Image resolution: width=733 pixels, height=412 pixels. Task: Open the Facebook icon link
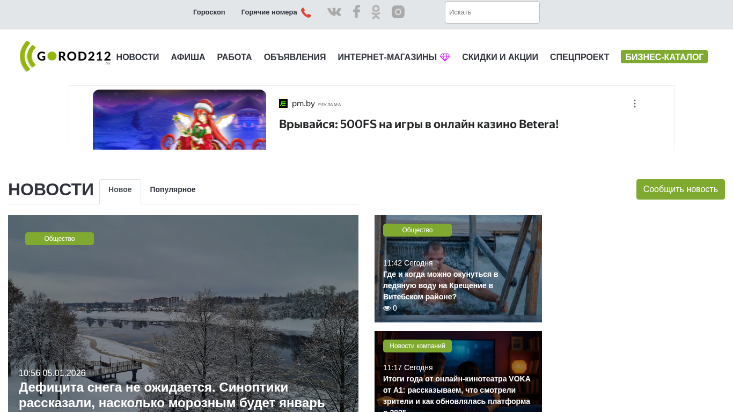coord(356,12)
